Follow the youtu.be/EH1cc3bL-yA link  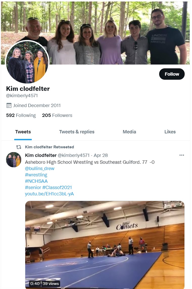[49, 194]
